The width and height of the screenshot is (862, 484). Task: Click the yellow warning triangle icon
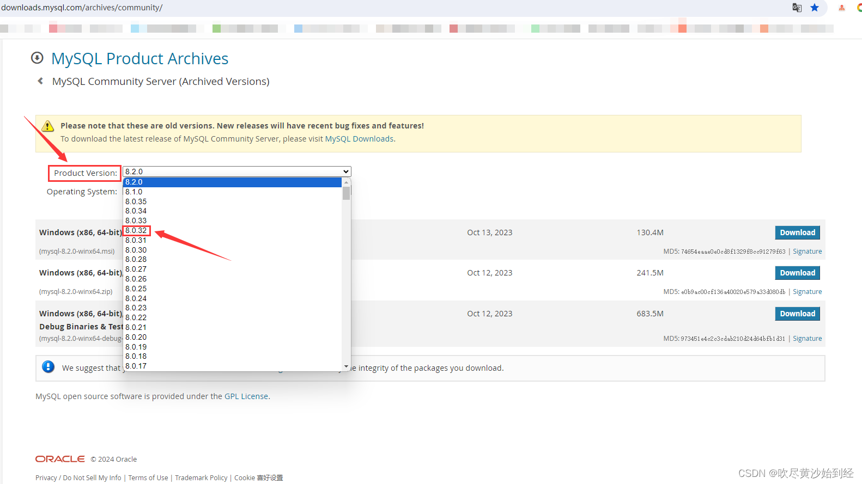pyautogui.click(x=48, y=126)
